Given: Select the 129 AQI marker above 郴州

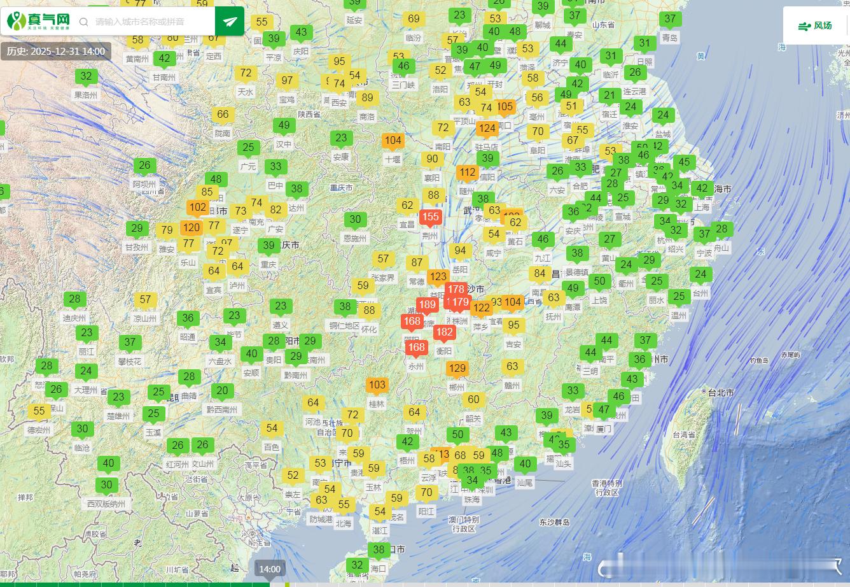Looking at the screenshot, I should click(457, 368).
